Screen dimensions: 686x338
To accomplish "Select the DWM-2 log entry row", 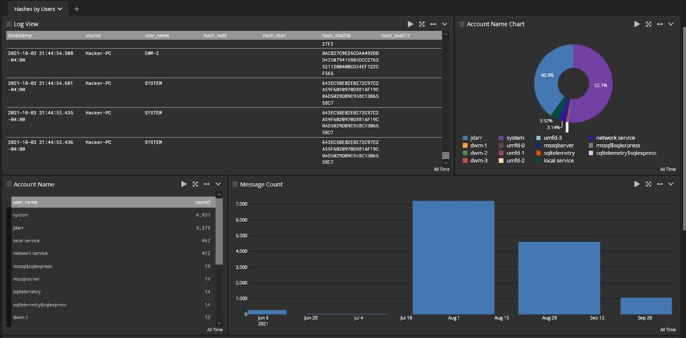I will pyautogui.click(x=224, y=63).
